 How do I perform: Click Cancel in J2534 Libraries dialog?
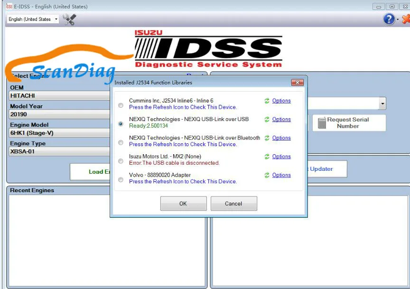pos(234,204)
